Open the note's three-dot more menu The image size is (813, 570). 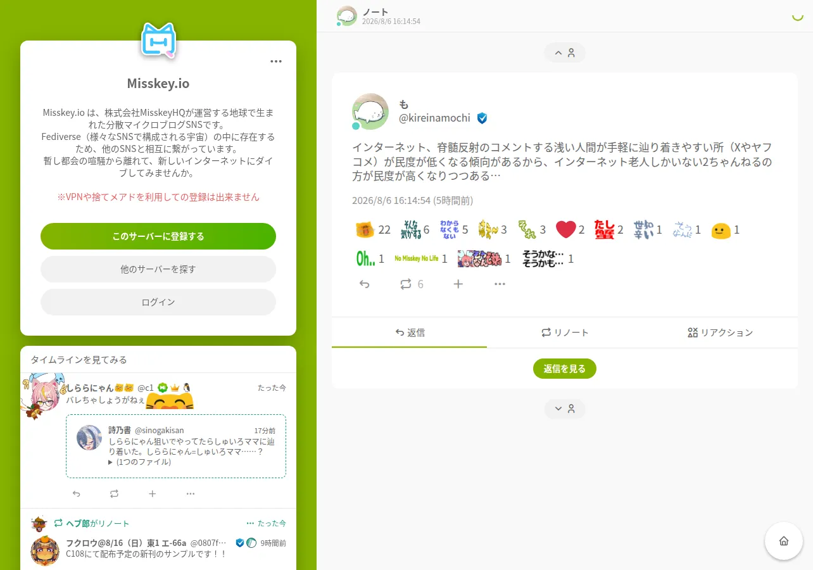tap(500, 284)
